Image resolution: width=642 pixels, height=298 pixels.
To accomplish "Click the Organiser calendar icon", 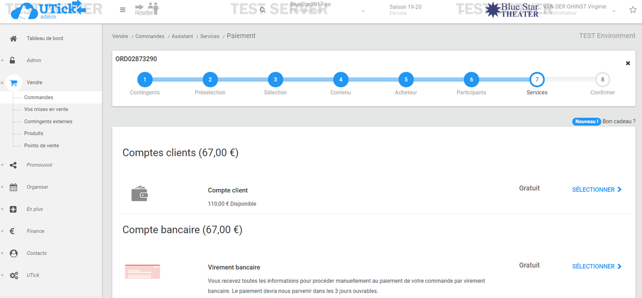I will click(x=13, y=187).
